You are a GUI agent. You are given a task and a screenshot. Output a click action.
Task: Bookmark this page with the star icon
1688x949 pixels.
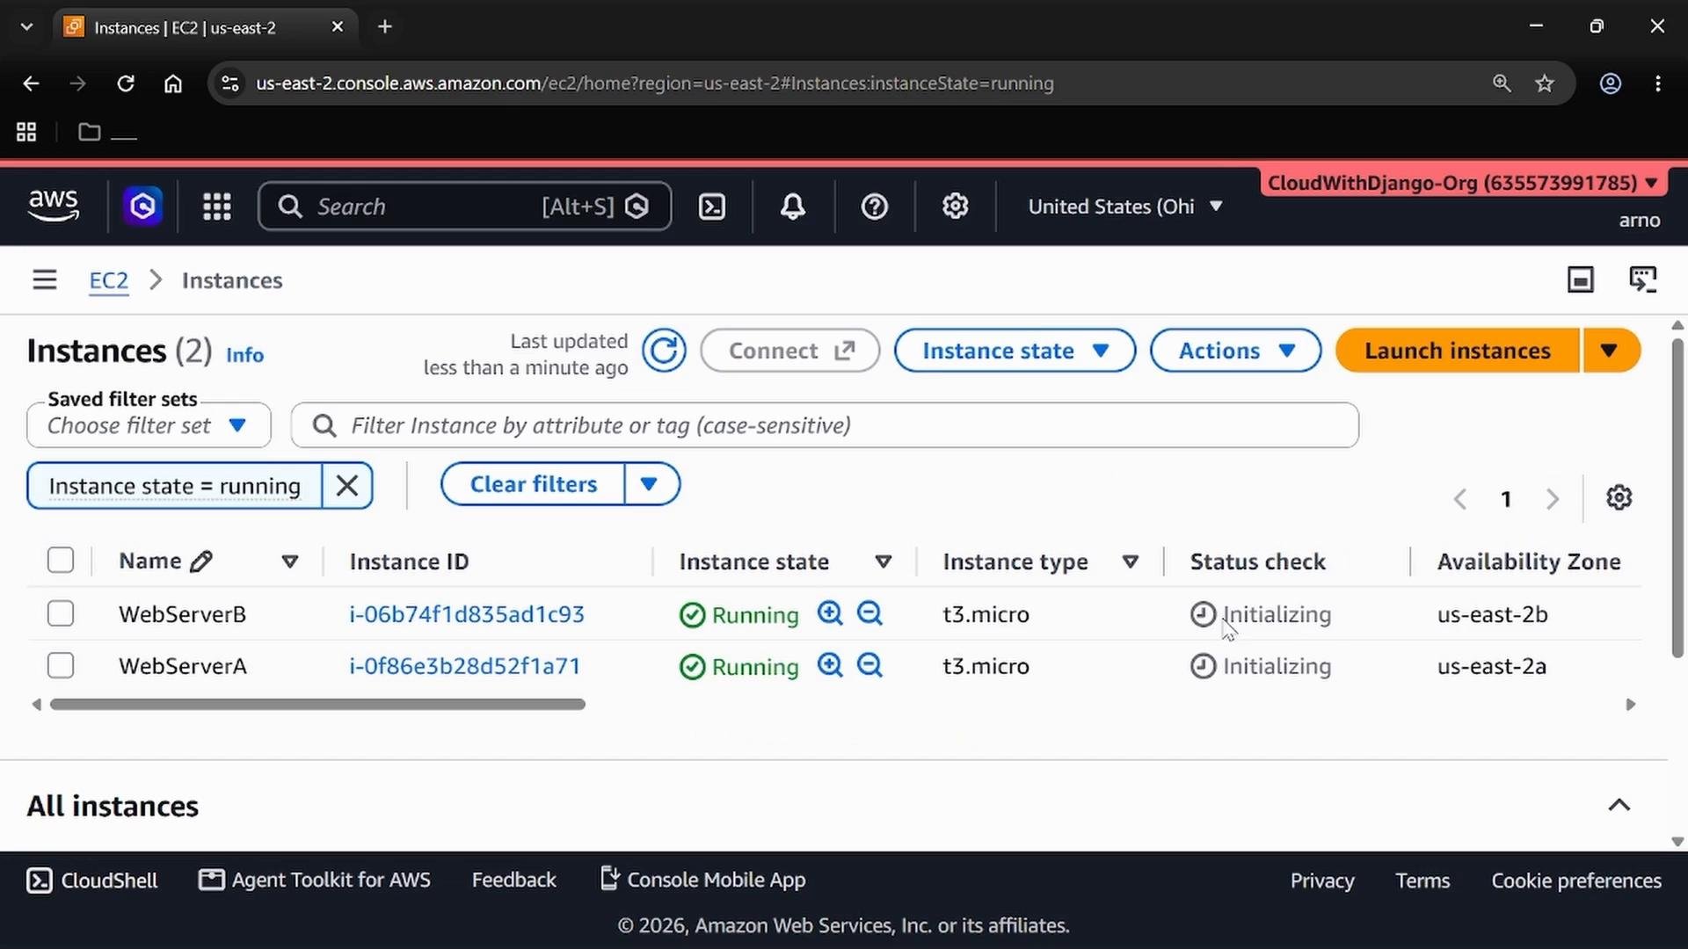[1545, 83]
